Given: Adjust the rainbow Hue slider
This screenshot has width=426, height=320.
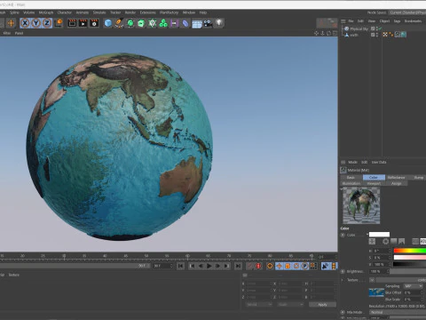Looking at the screenshot, I should tap(410, 251).
